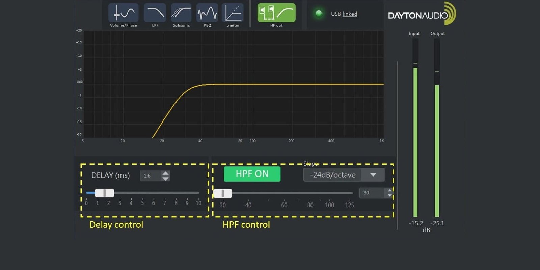Click the green USB status indicator
Screen dimensions: 540x270
319,13
